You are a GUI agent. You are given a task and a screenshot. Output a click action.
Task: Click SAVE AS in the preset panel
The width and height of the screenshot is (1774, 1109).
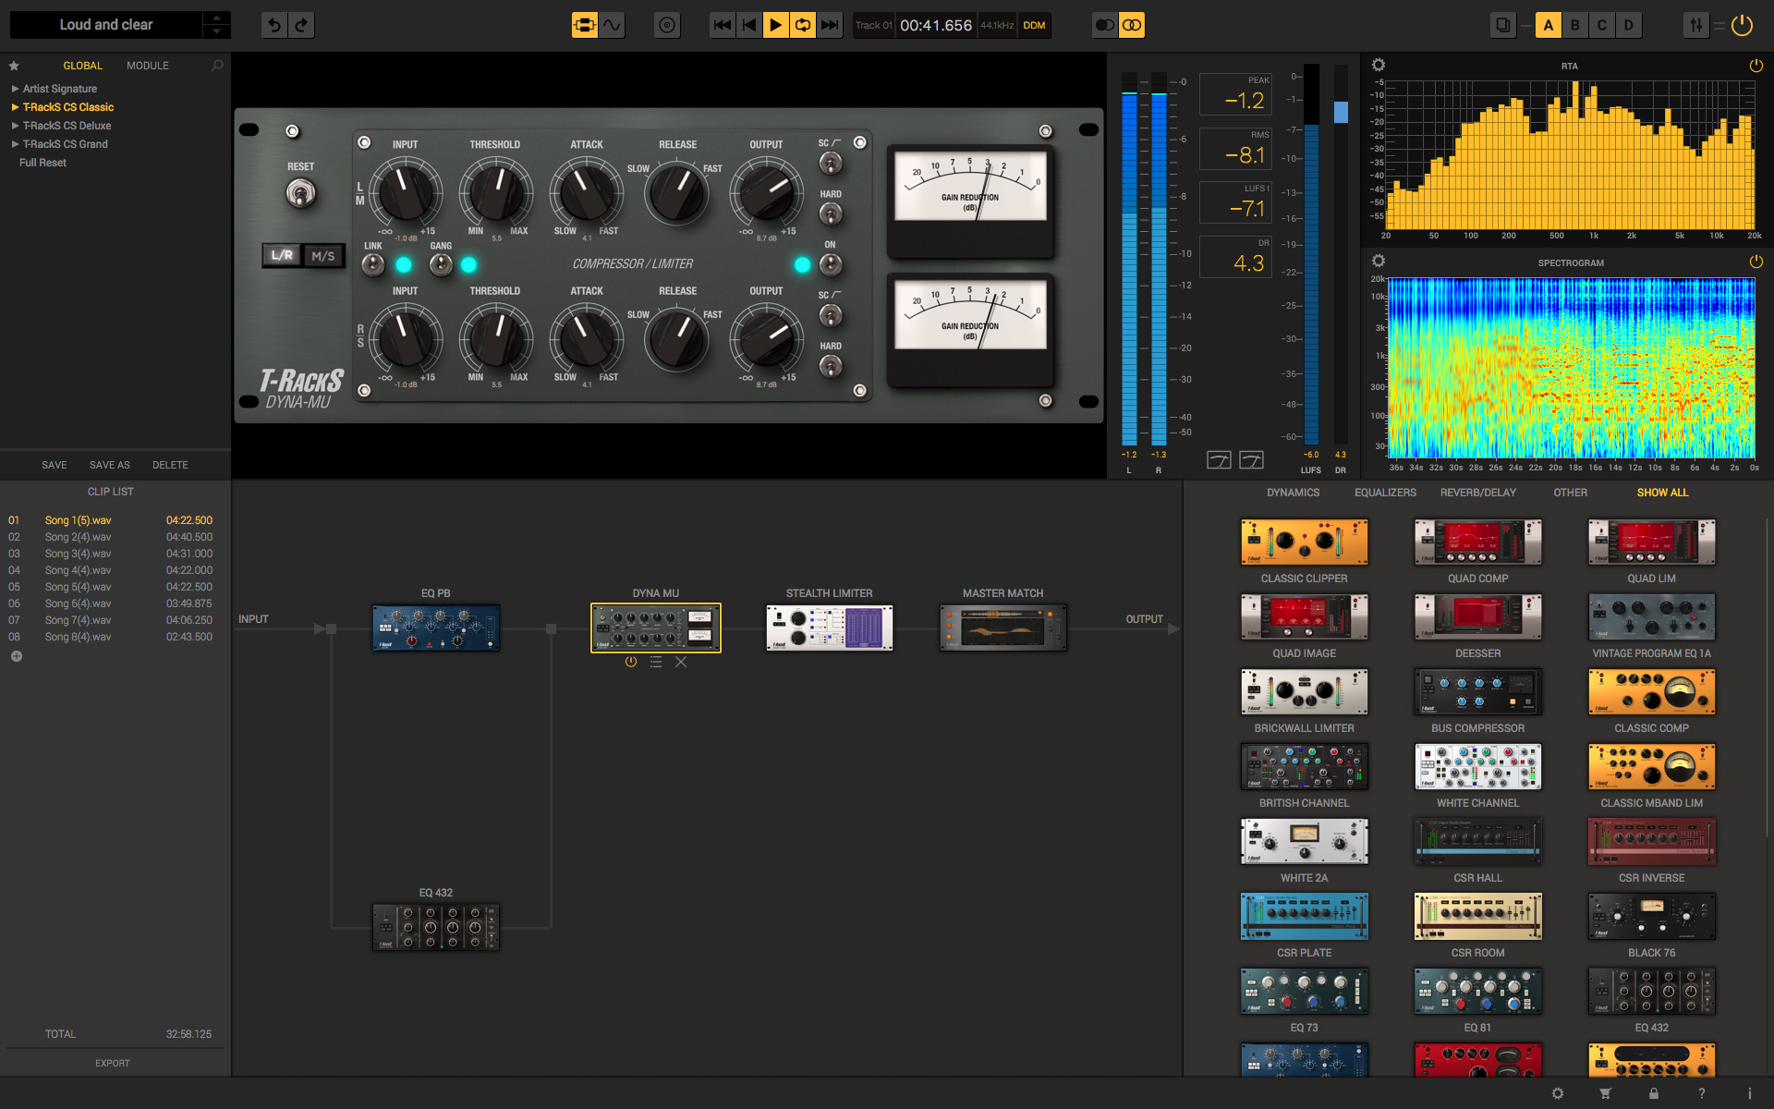109,464
